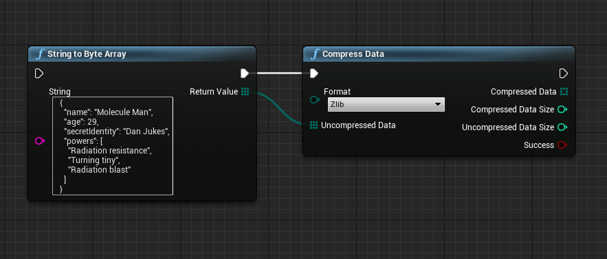Click the Uncompressed Data array input pin

[314, 125]
